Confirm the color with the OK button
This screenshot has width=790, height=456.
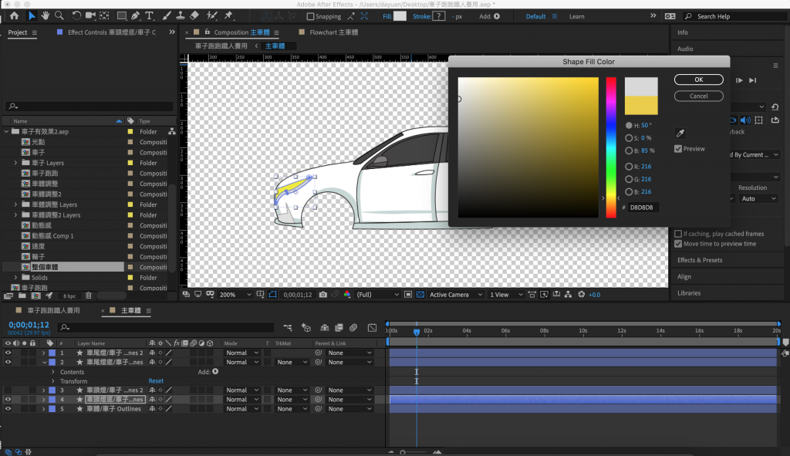pyautogui.click(x=698, y=79)
